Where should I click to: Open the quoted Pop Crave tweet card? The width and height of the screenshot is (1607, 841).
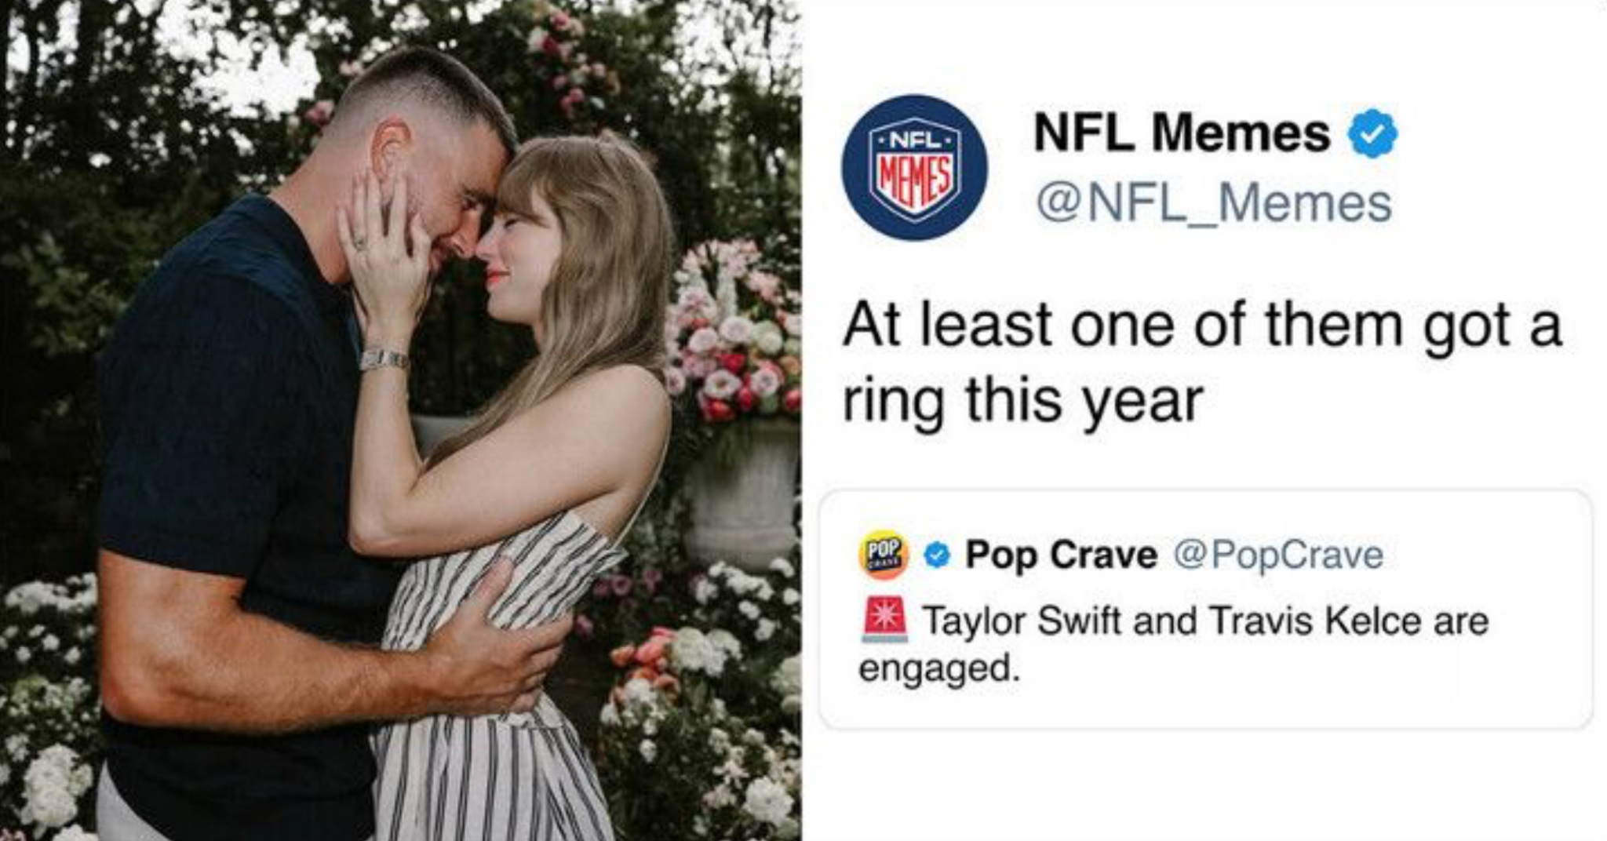(1205, 610)
